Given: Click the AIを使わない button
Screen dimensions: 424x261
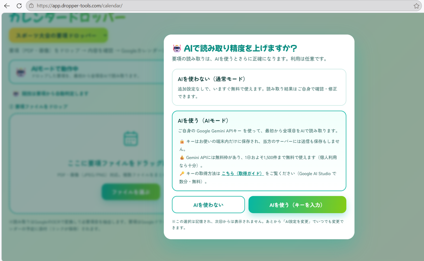Looking at the screenshot, I should (208, 205).
